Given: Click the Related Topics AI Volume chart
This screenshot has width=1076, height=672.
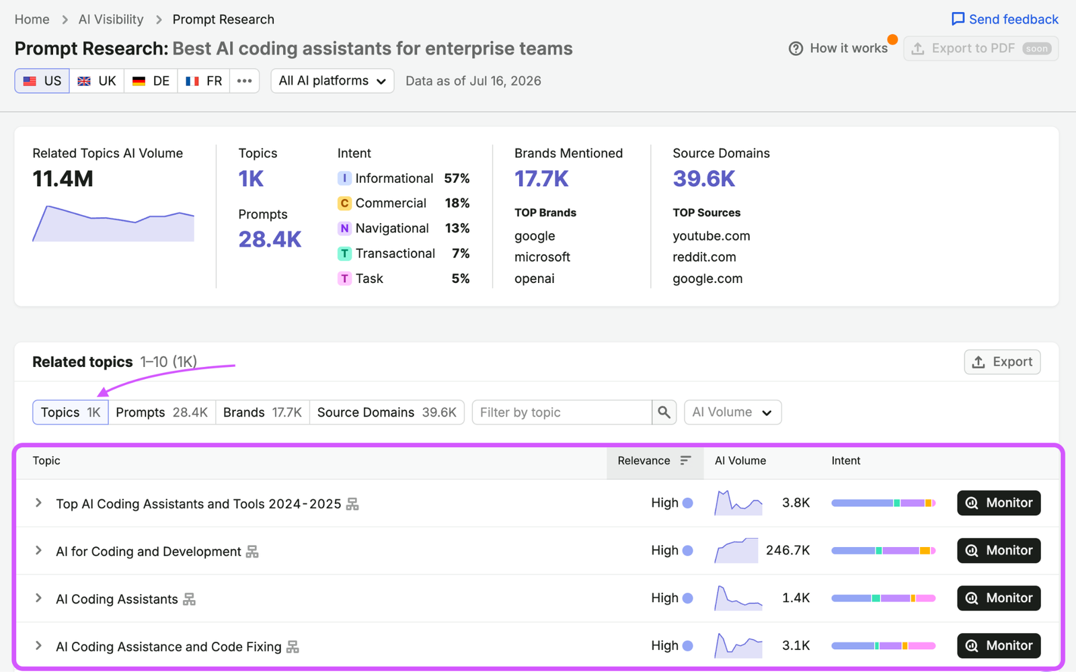Looking at the screenshot, I should 113,223.
